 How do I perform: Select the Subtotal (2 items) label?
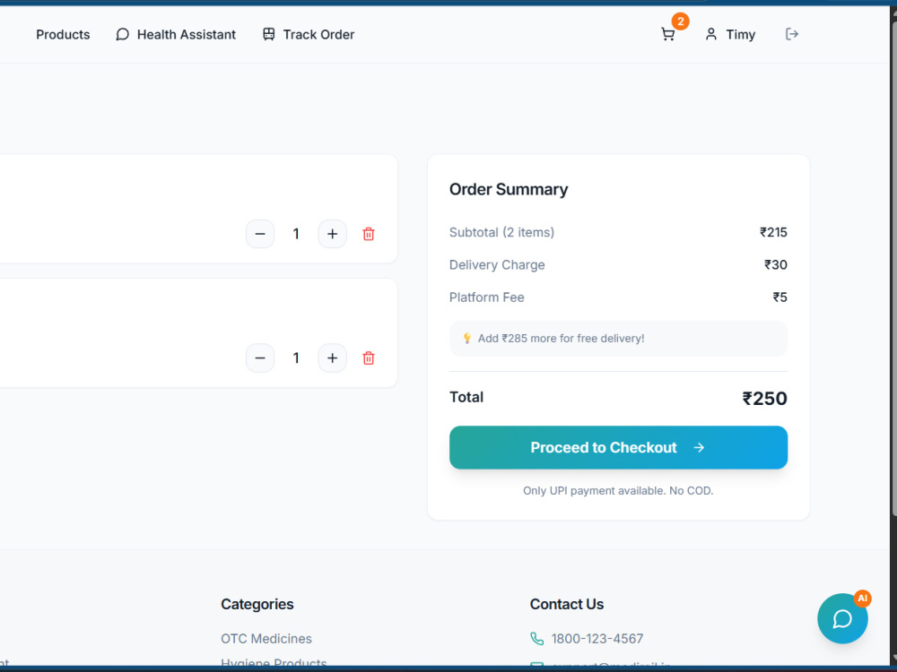click(501, 232)
